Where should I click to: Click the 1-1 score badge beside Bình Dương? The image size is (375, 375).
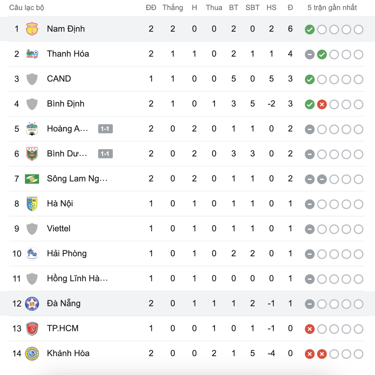pyautogui.click(x=105, y=154)
